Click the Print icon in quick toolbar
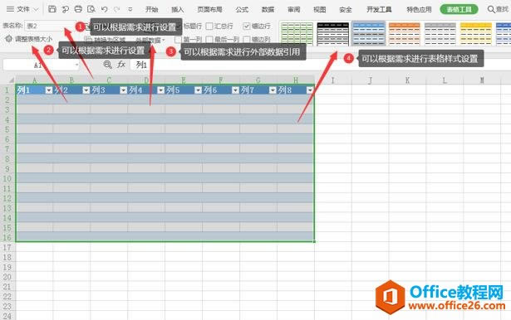 (78, 9)
